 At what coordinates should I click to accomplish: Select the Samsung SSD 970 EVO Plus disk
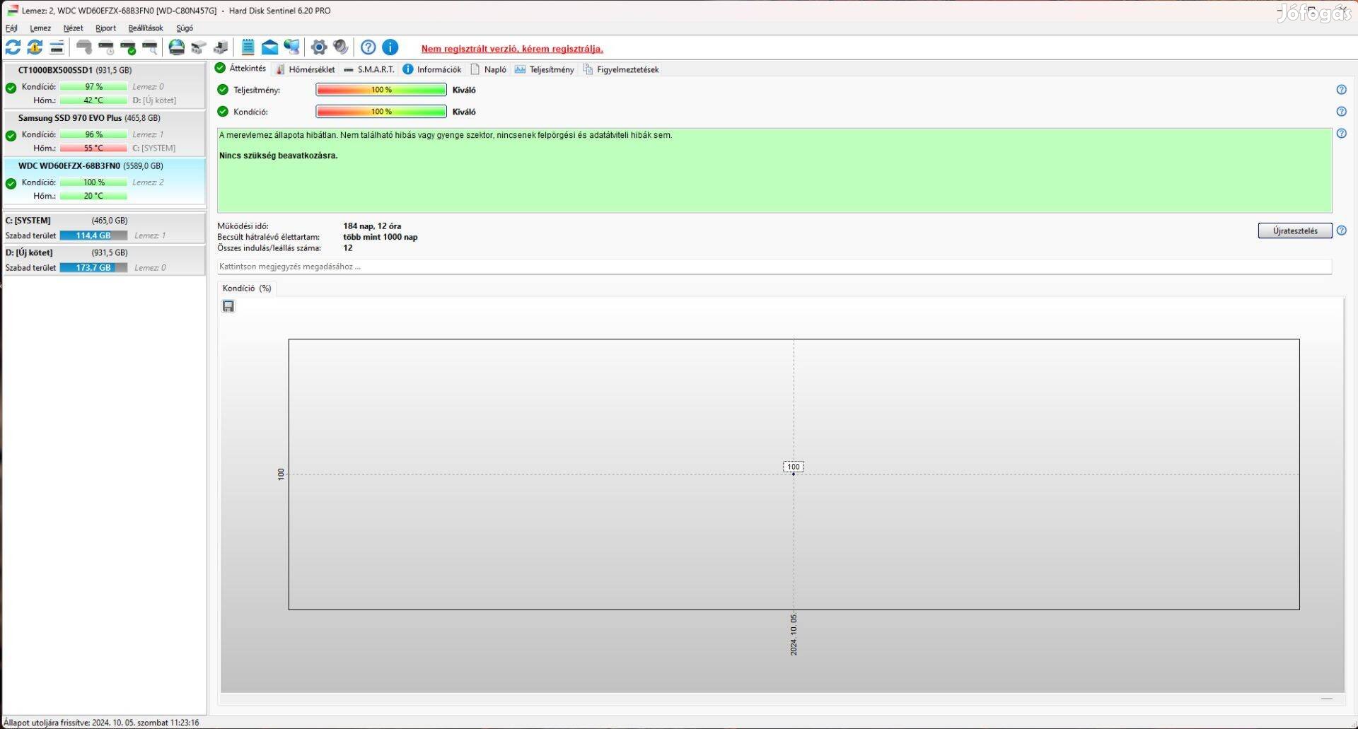pos(104,134)
